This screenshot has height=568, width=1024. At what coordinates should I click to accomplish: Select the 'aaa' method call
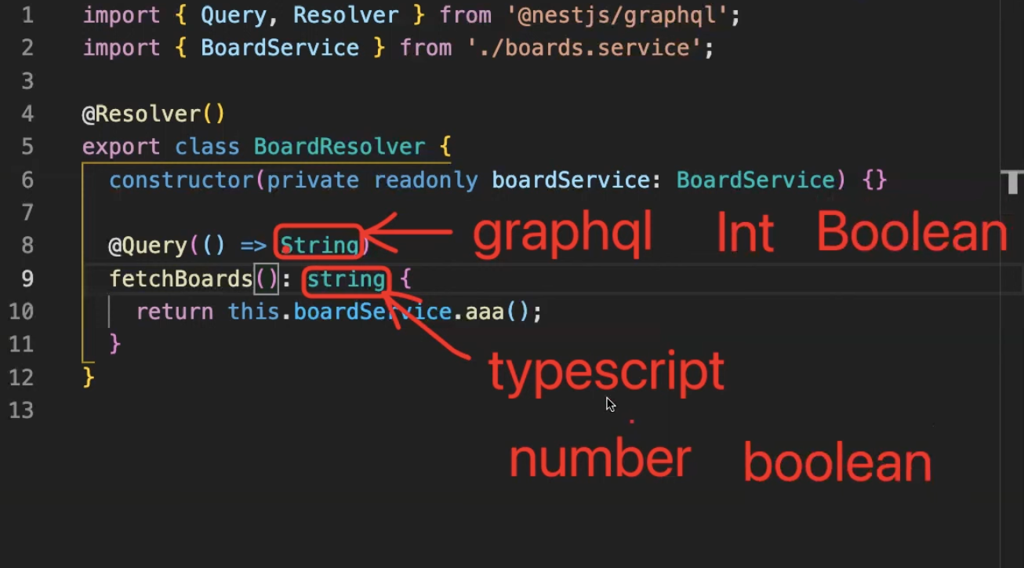(x=485, y=311)
